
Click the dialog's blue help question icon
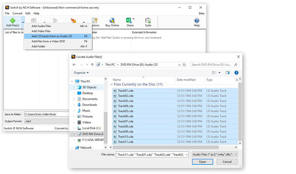(236, 73)
